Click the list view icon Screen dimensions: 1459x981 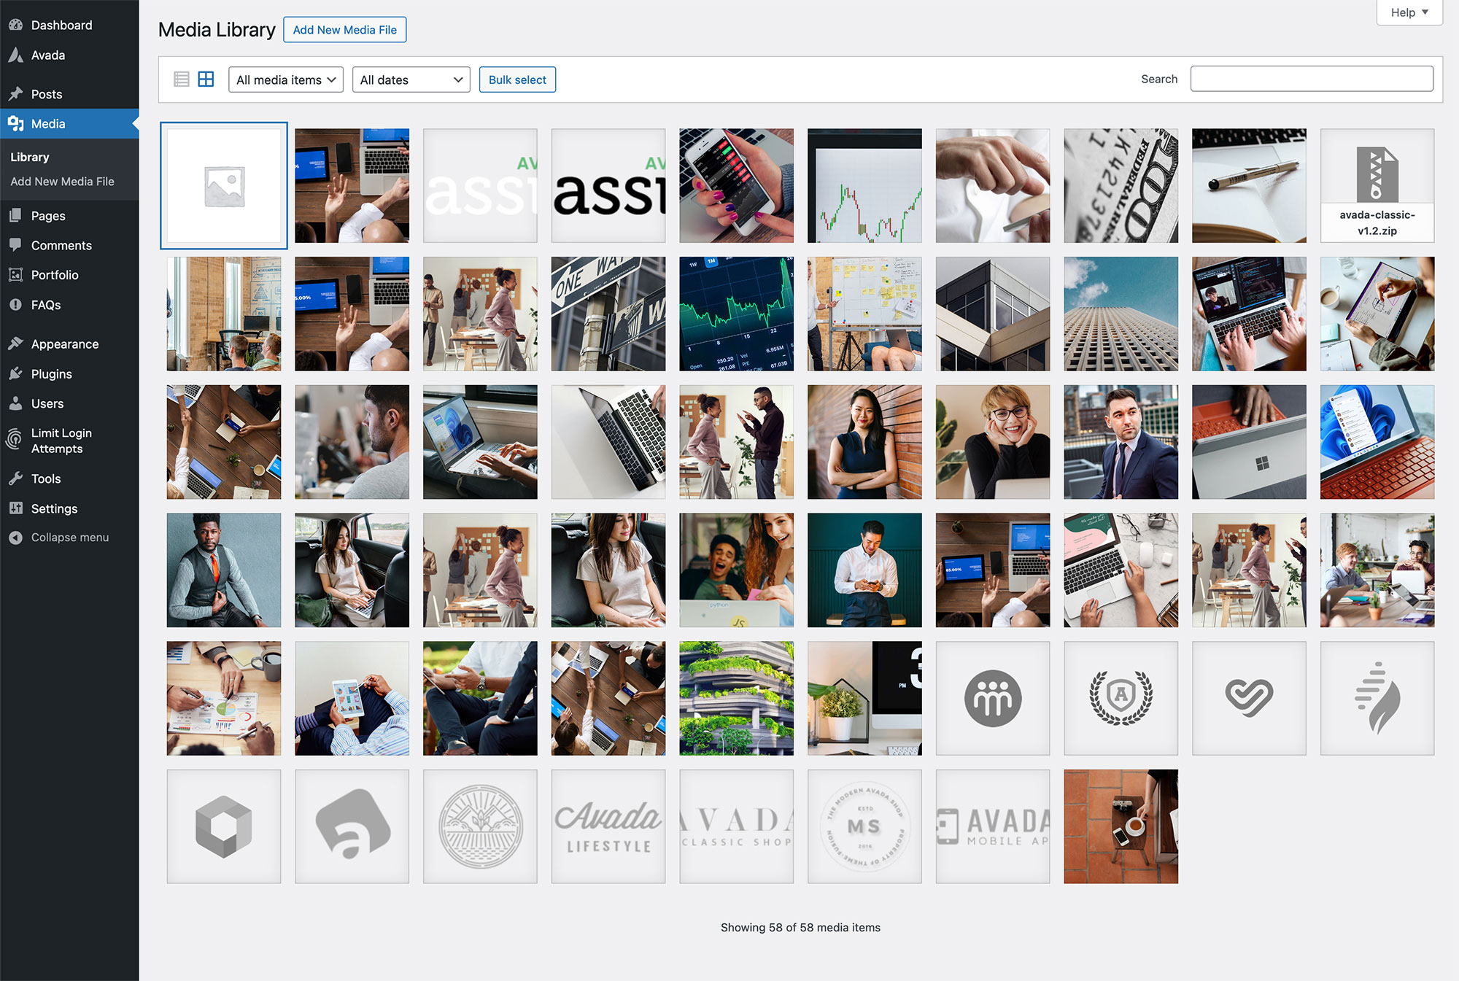coord(182,78)
